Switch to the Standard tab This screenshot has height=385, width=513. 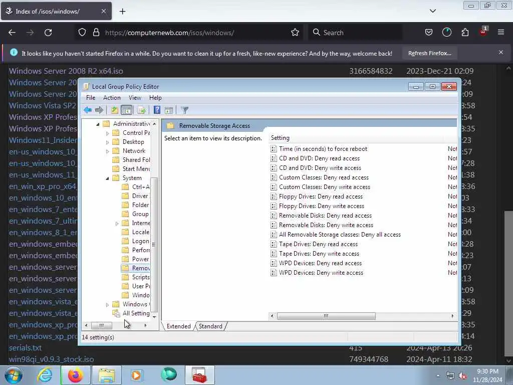click(x=210, y=326)
